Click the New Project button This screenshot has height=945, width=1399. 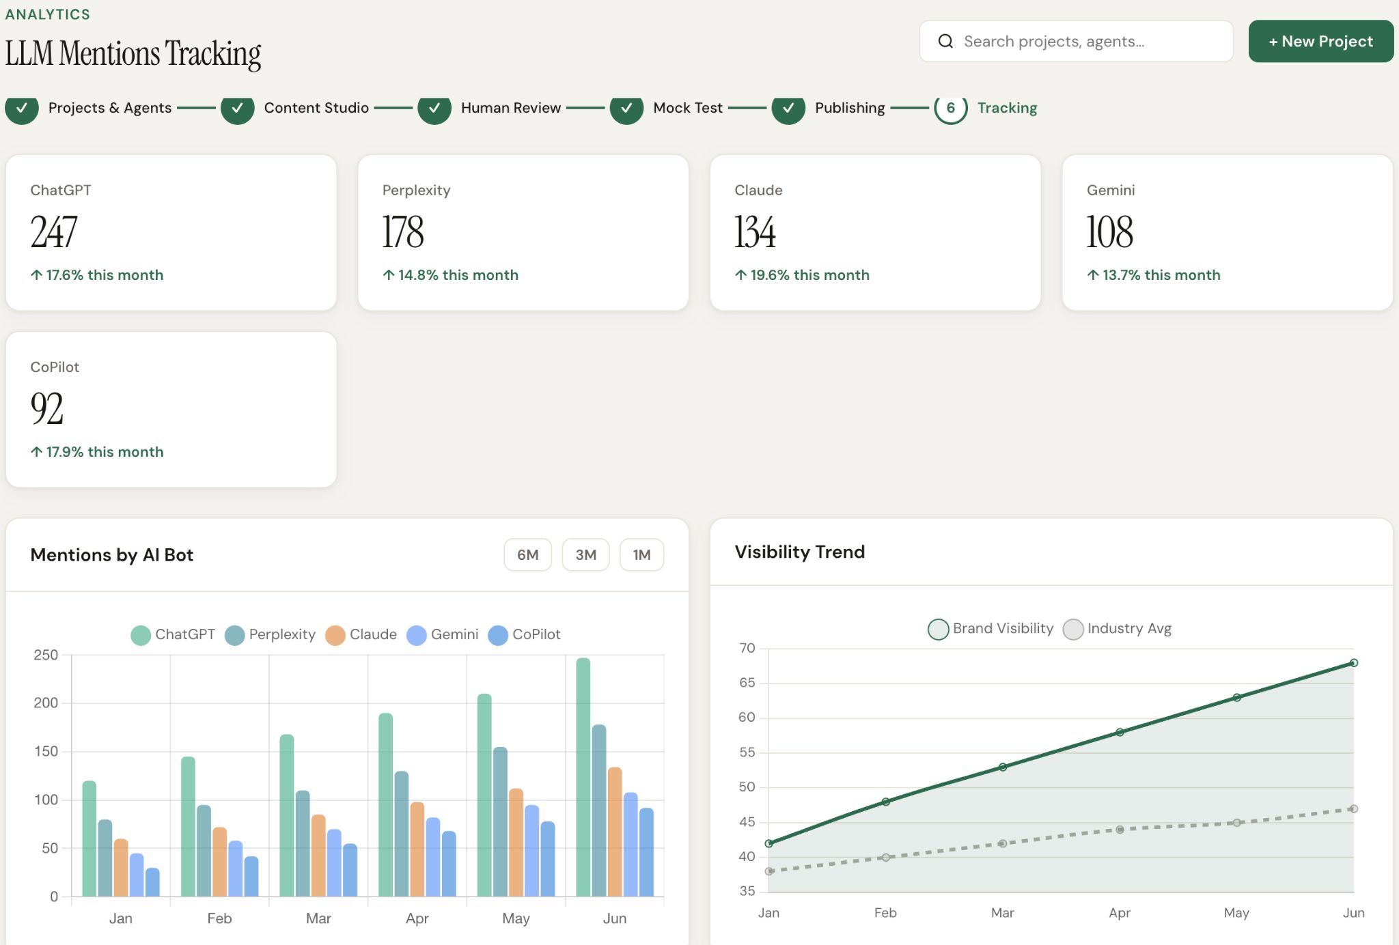click(x=1321, y=42)
